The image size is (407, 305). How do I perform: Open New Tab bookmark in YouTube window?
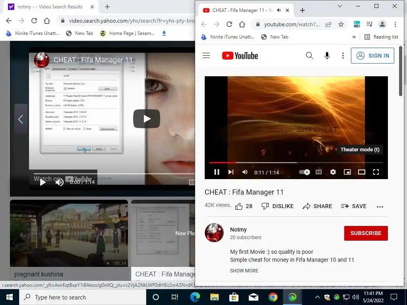[x=274, y=37]
